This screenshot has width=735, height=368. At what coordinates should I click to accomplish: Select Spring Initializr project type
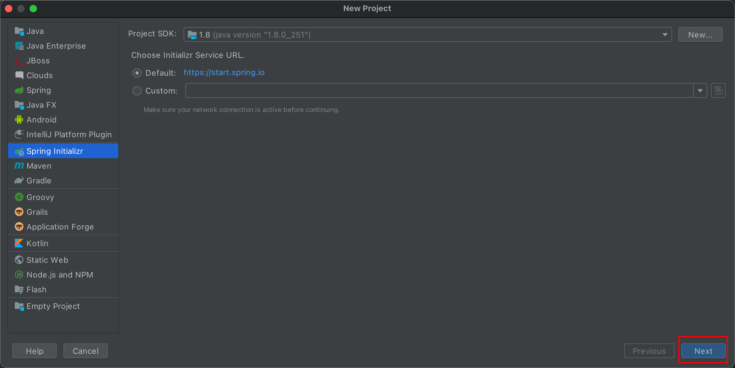point(55,151)
